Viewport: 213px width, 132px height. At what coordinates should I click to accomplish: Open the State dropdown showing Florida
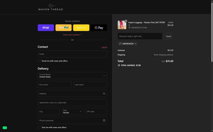tap(72, 112)
